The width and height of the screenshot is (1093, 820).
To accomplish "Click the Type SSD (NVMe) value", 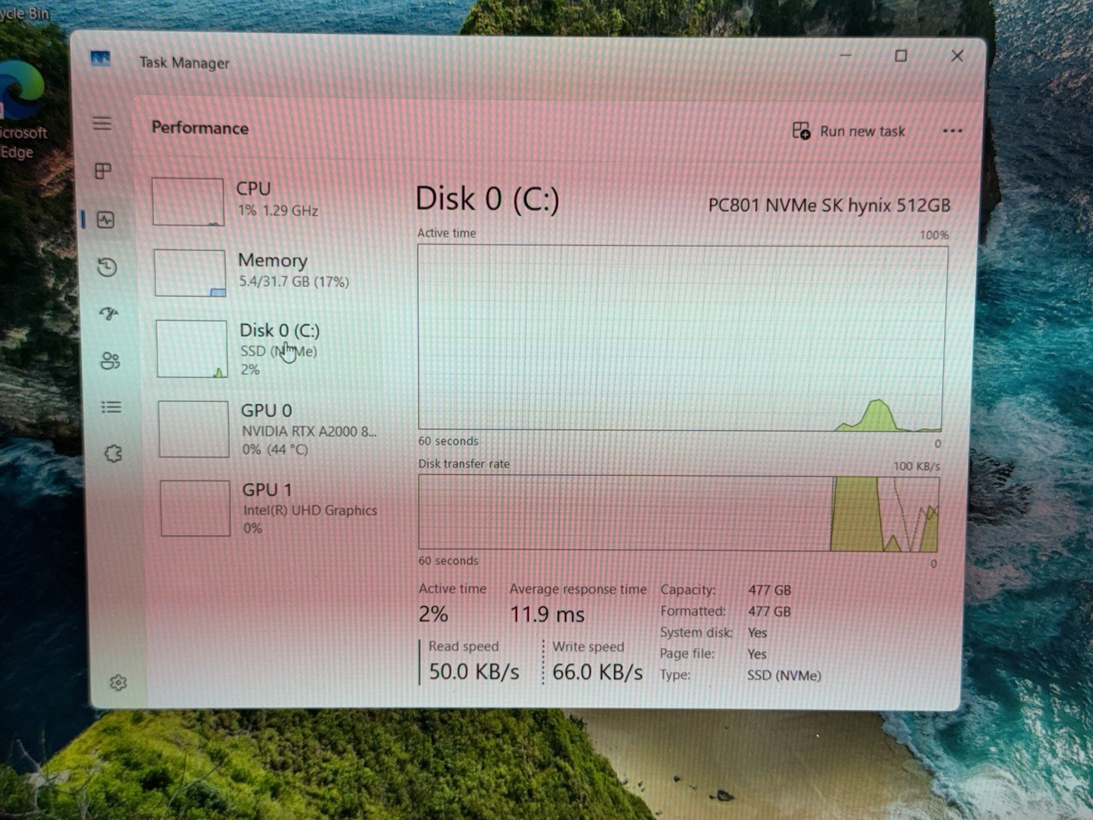I will click(x=784, y=675).
